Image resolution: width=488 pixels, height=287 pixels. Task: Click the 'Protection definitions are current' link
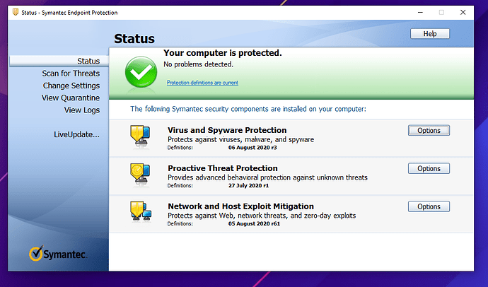(x=202, y=83)
